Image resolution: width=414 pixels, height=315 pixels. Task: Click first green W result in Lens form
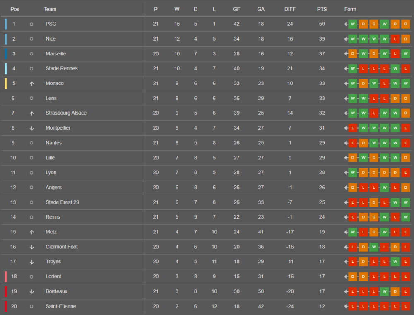tap(353, 99)
